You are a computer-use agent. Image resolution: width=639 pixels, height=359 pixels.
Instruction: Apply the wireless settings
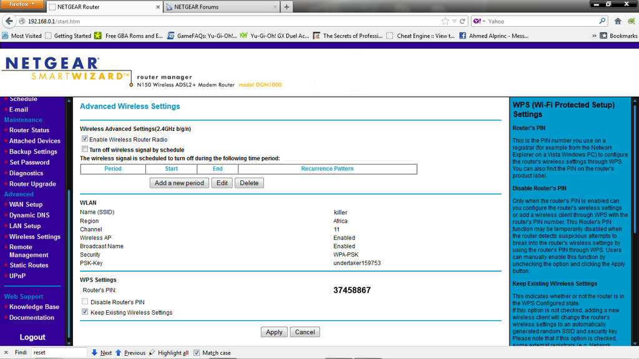tap(274, 332)
